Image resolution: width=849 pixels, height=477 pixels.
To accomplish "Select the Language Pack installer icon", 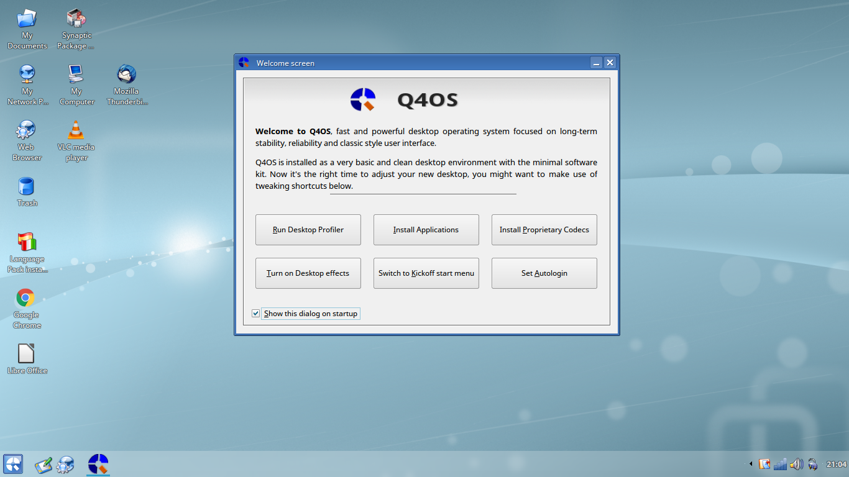I will tap(27, 253).
